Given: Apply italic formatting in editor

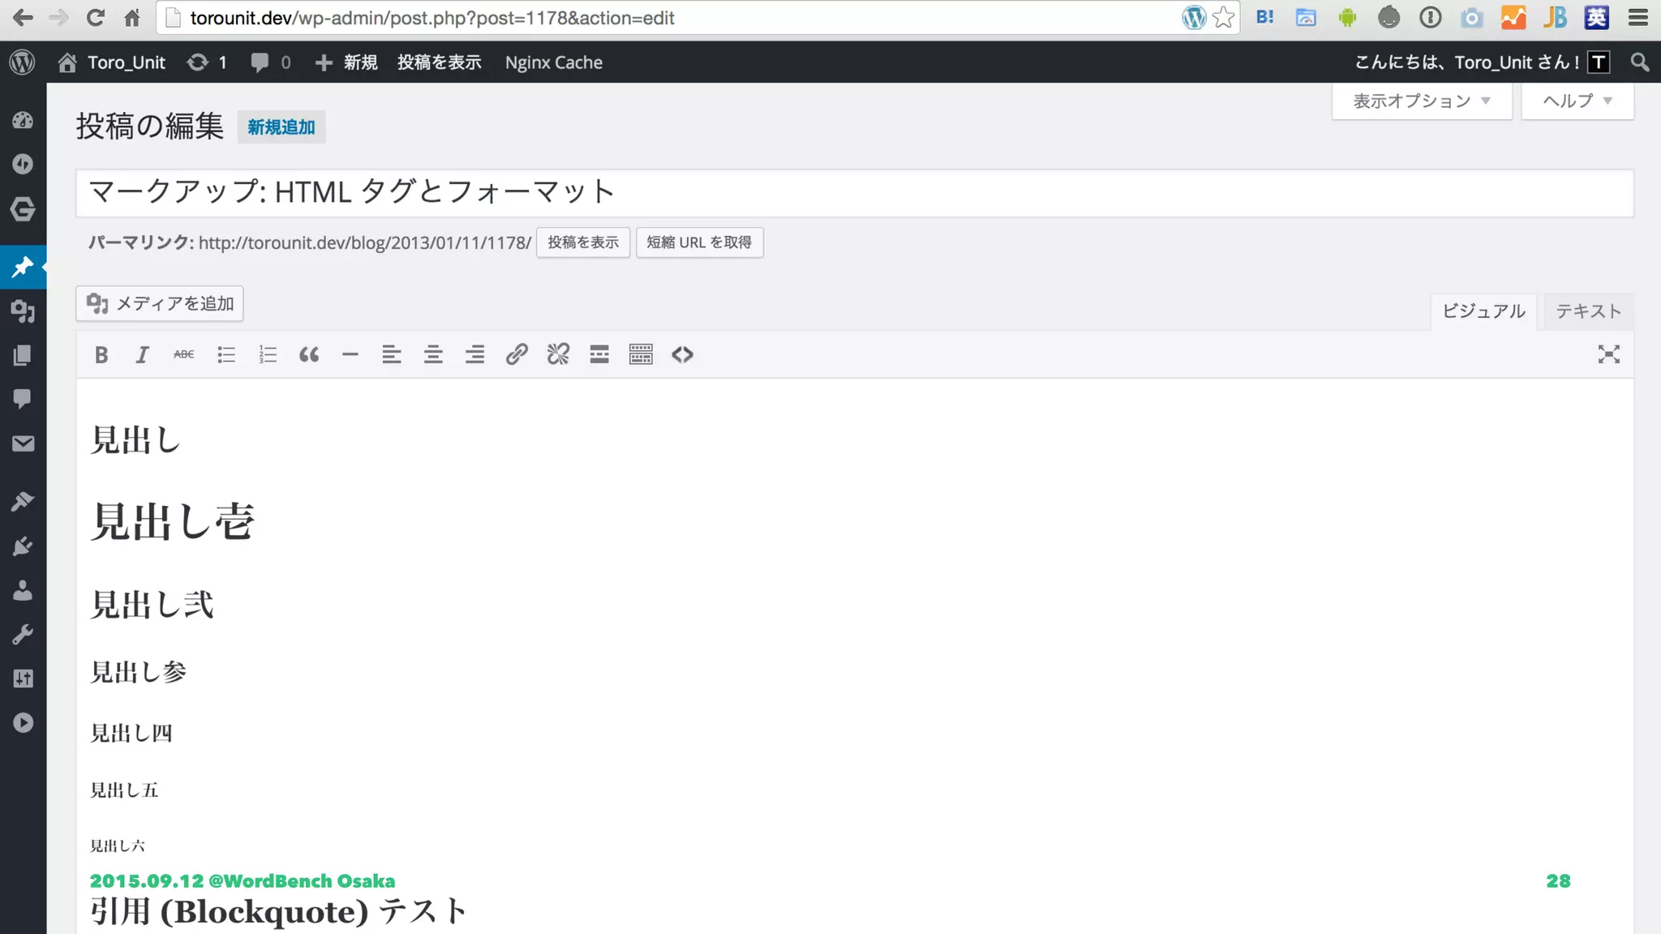Looking at the screenshot, I should pos(142,354).
